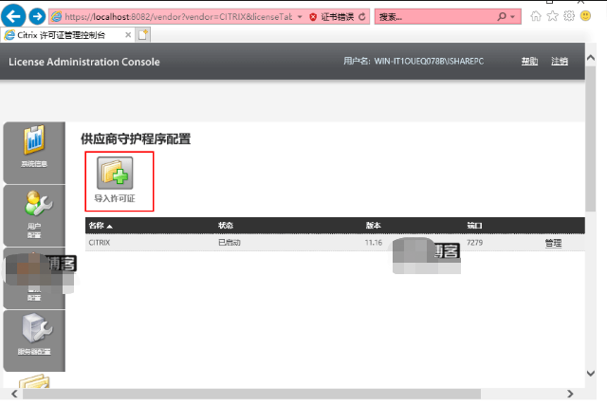Click the search magnifier icon
The image size is (607, 405).
502,17
